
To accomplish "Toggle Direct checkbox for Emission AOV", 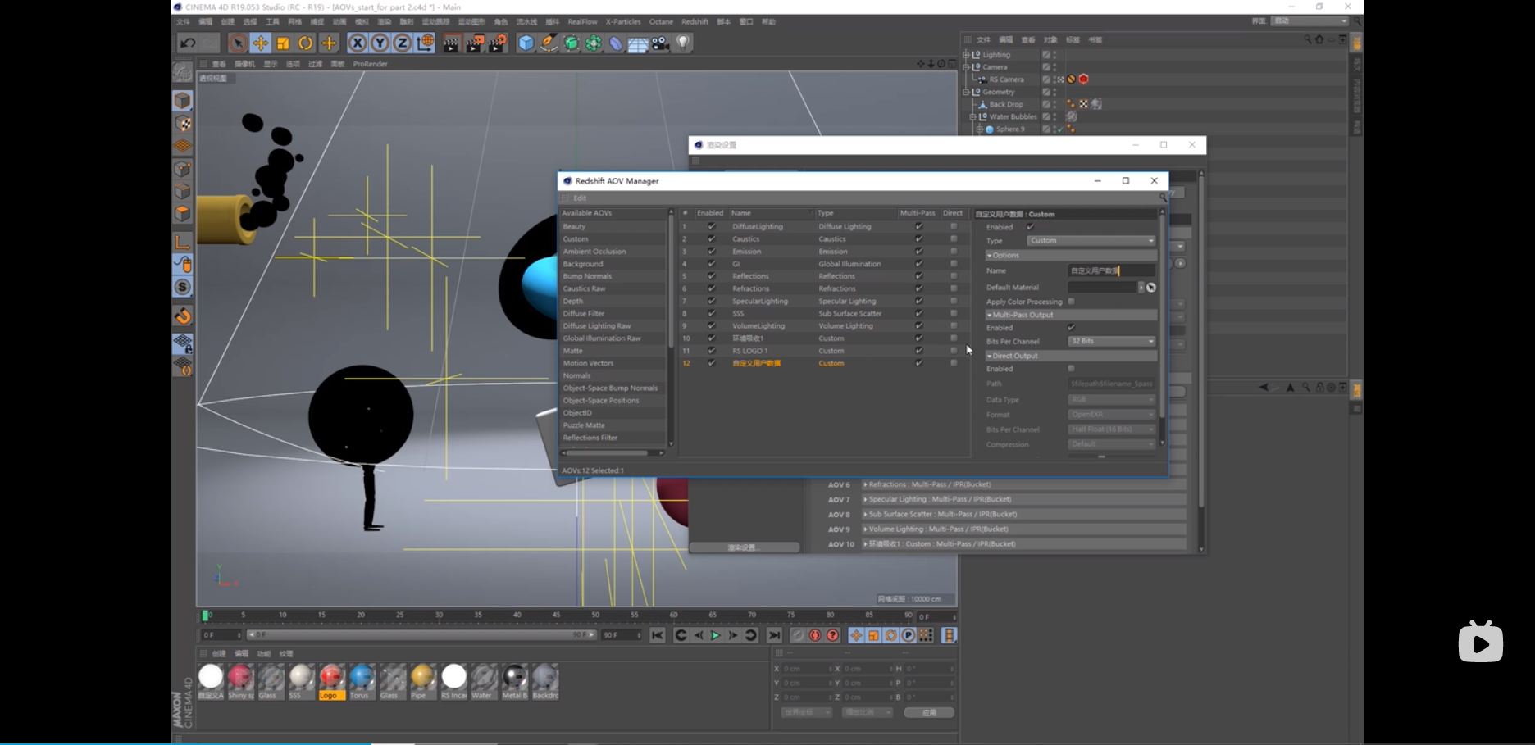I will [x=953, y=252].
